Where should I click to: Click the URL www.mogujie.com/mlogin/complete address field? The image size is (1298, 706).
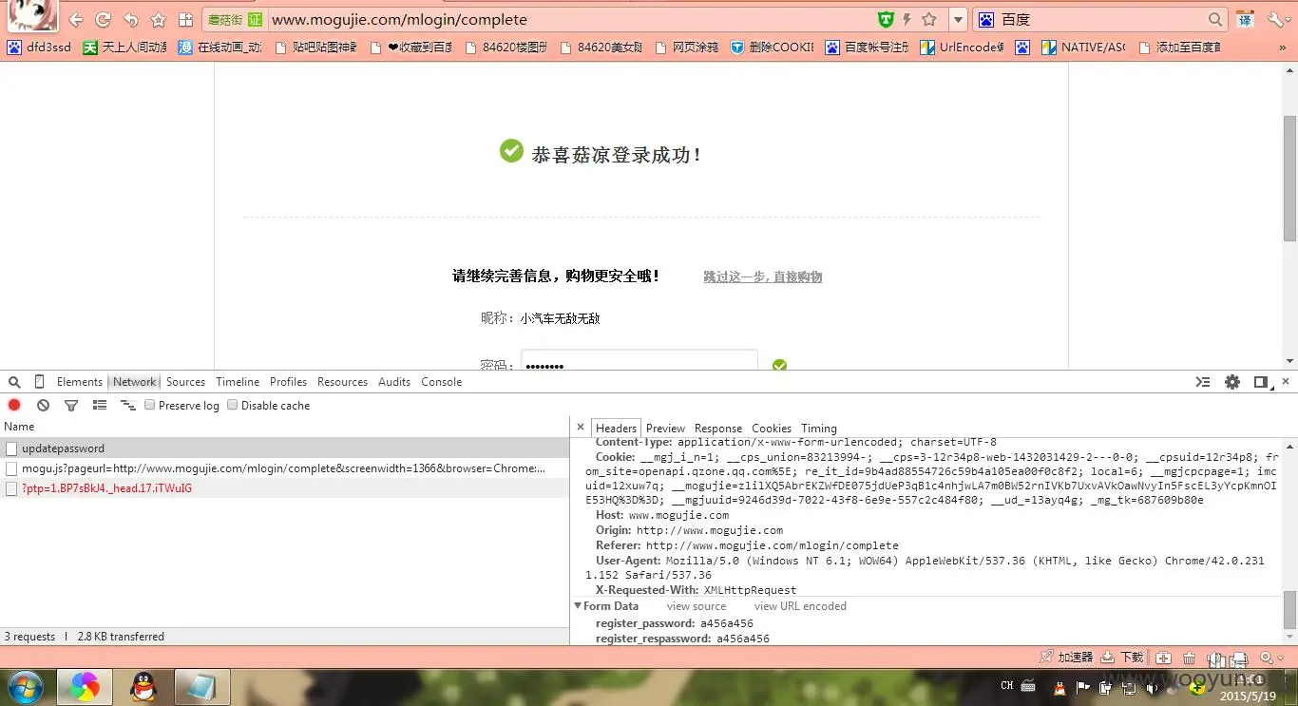point(399,19)
